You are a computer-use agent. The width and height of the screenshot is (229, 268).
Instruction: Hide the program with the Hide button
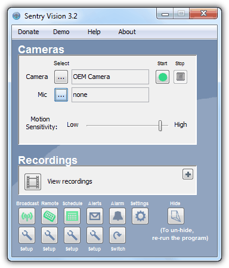[176, 216]
